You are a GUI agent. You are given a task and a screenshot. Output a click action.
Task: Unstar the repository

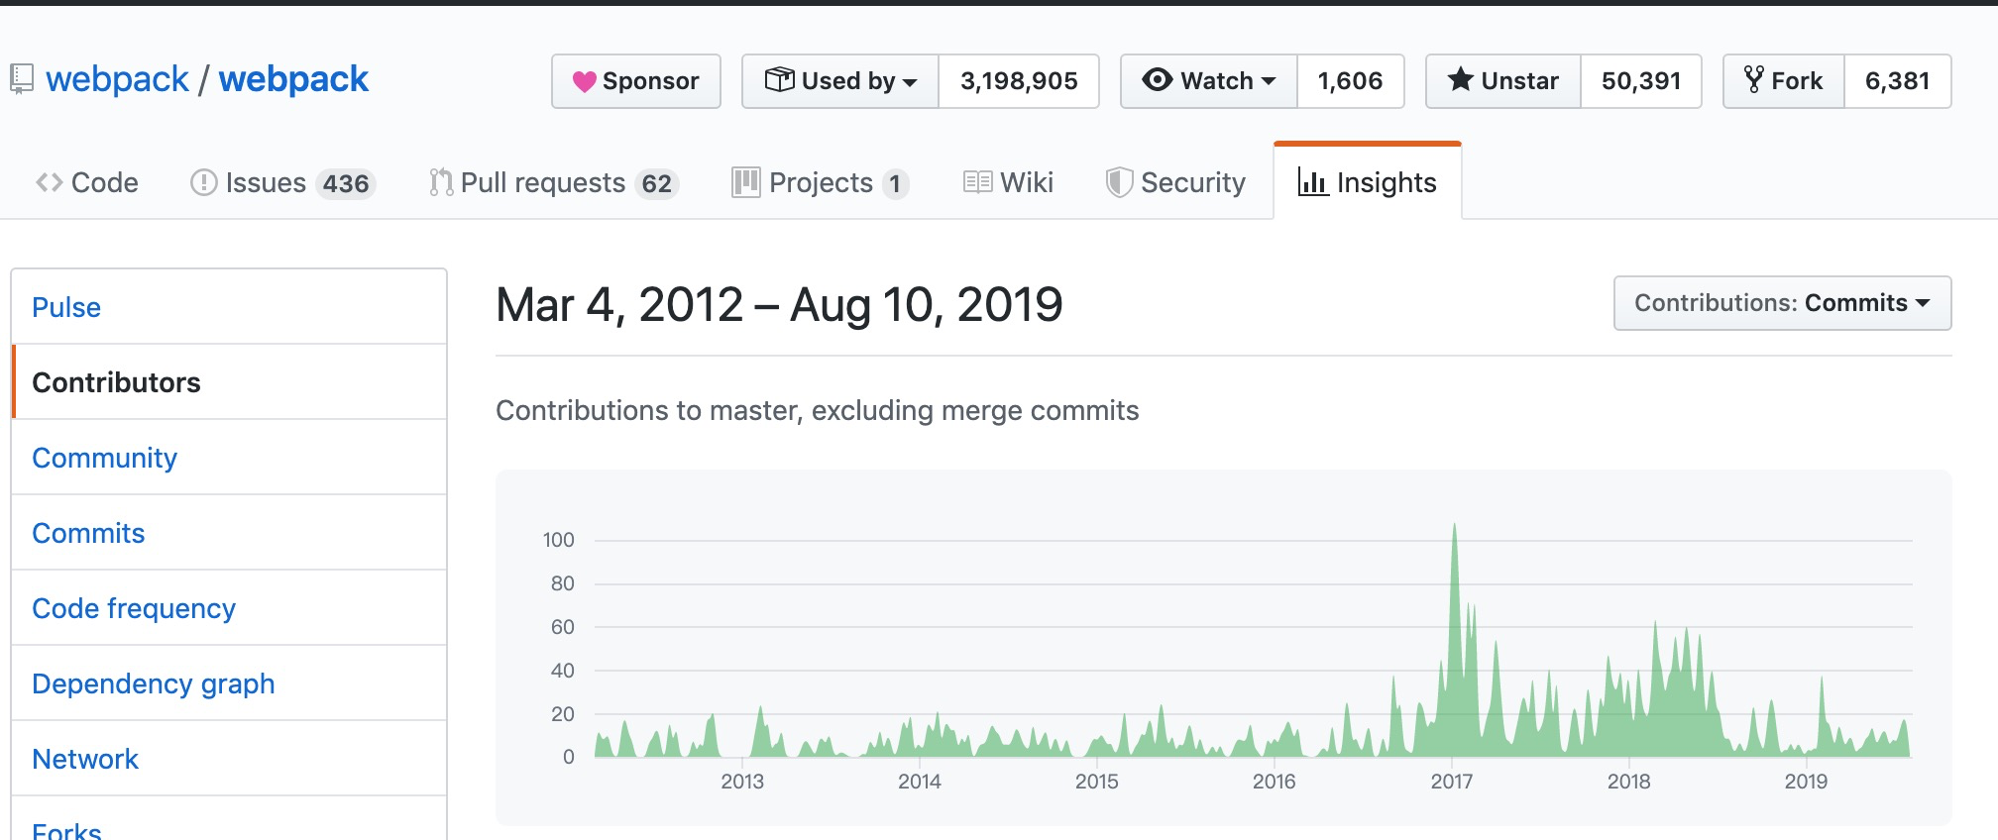pyautogui.click(x=1503, y=81)
